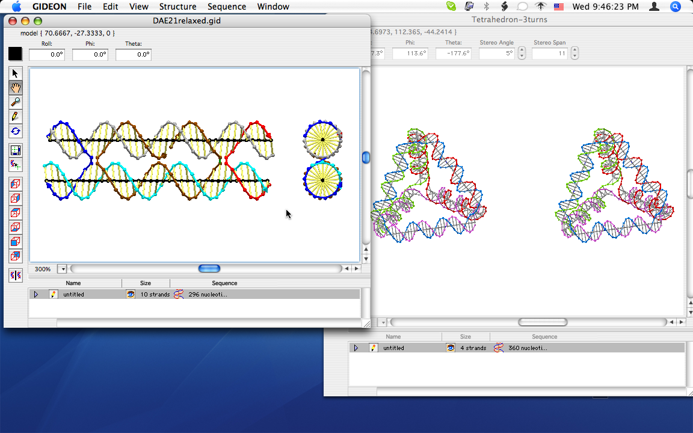Activate the blue rotate tool
693x433 pixels.
click(16, 131)
